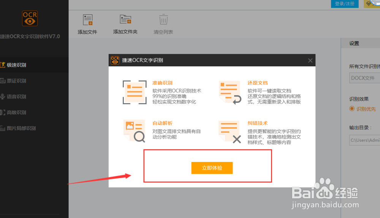Click the 准确识别 scan document icon
The image size is (380, 218).
(135, 93)
